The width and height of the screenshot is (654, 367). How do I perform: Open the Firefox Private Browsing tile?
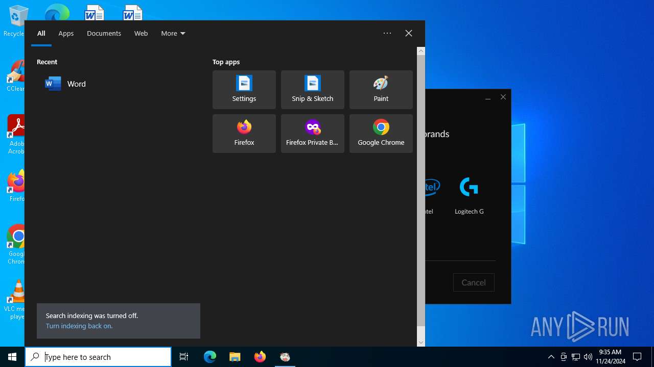(313, 134)
